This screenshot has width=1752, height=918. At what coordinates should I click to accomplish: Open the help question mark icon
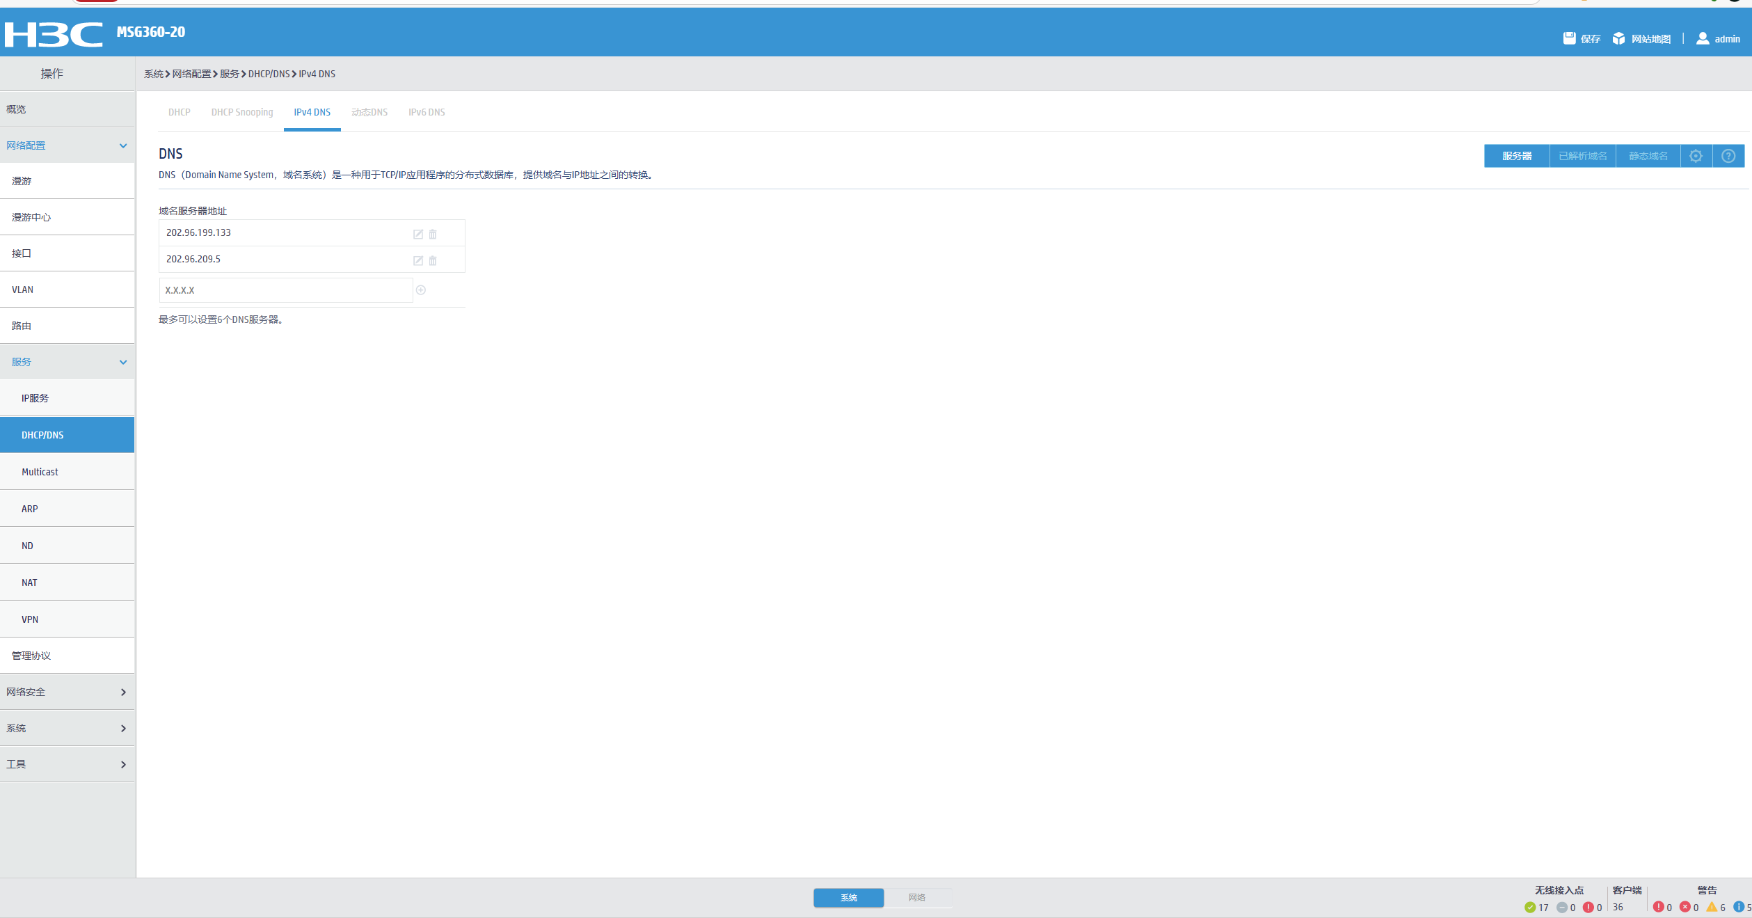(x=1728, y=156)
